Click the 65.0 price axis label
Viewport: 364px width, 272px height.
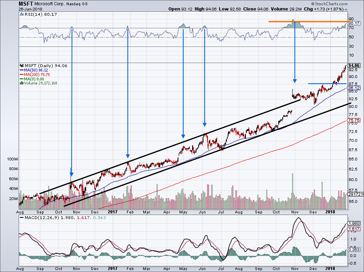[353, 159]
